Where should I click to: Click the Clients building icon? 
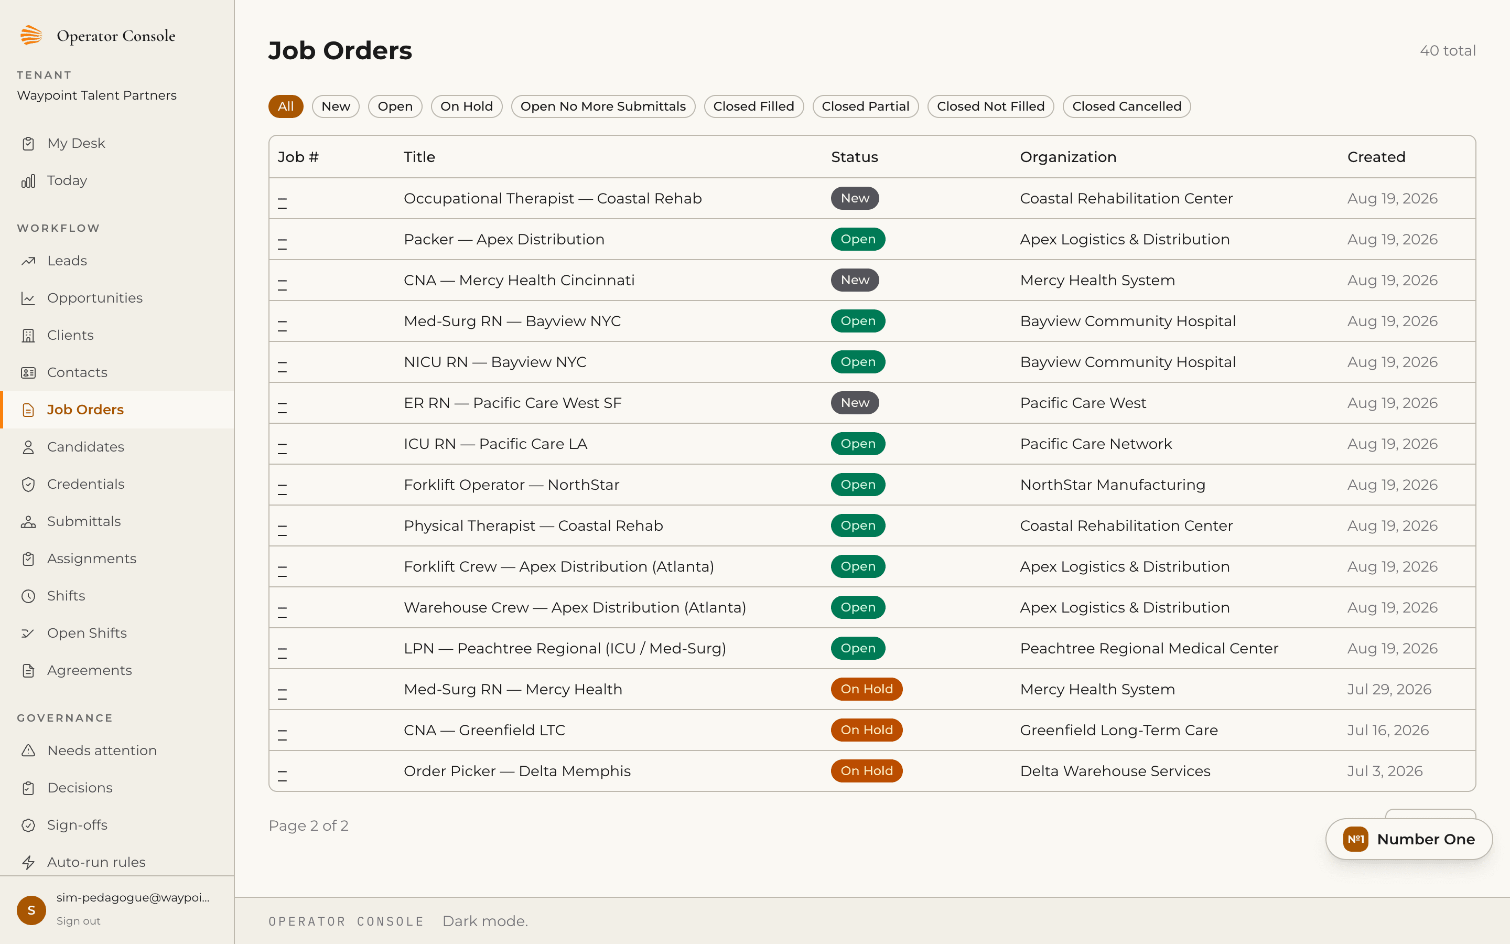click(x=28, y=336)
